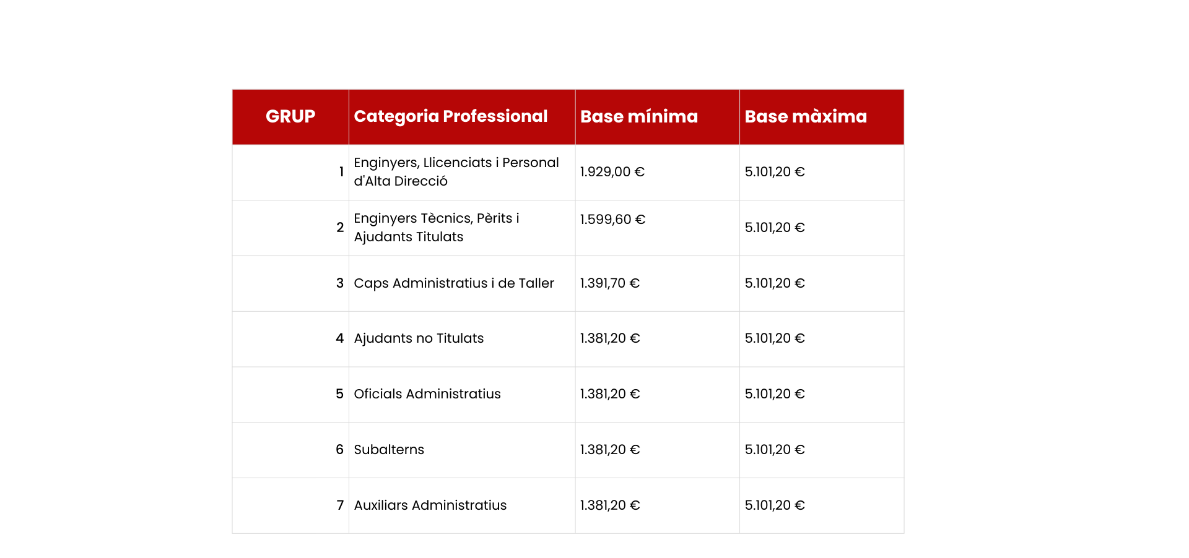1189x558 pixels.
Task: Click the 1.599,60 € cell
Action: [612, 220]
